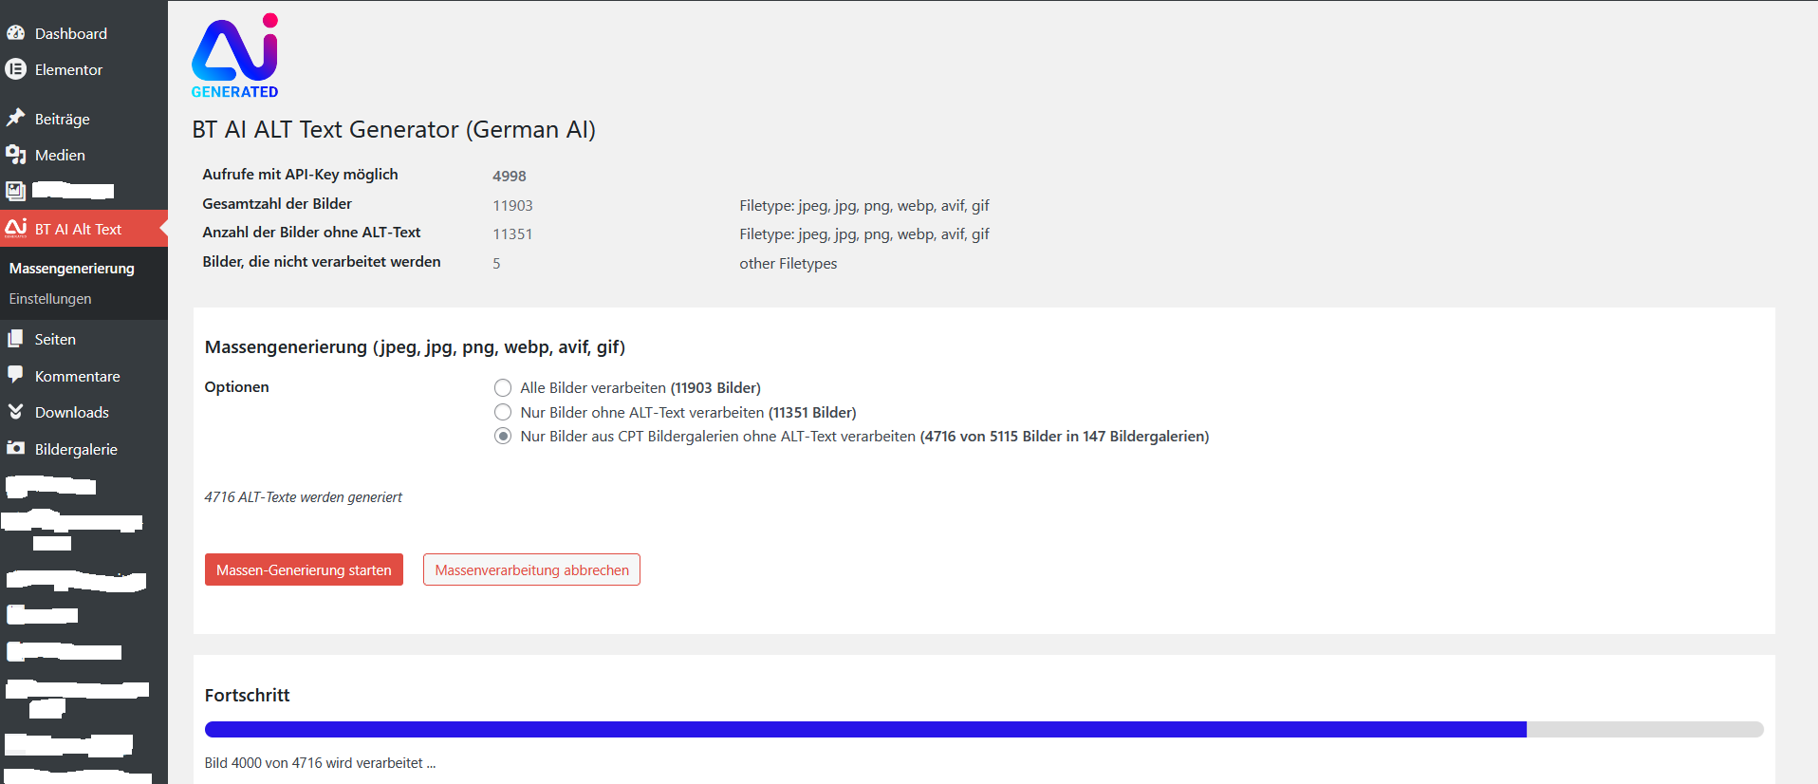The height and width of the screenshot is (784, 1818).
Task: Click the Dashboard gauge icon
Action: (15, 33)
